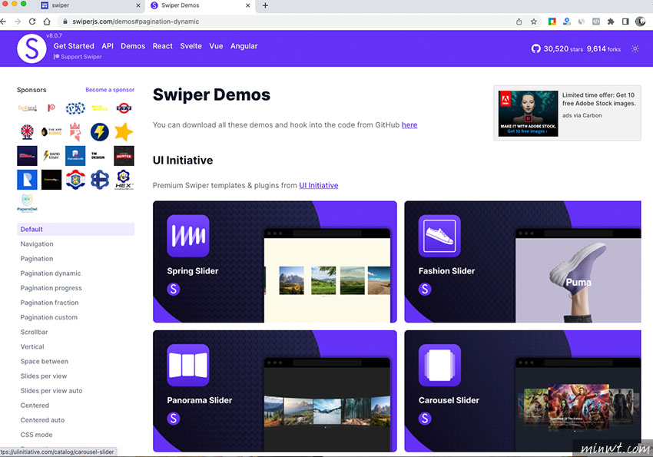Open the Angular menu item

pyautogui.click(x=244, y=46)
